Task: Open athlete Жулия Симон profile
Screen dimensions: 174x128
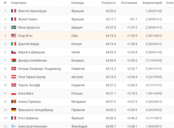Action: point(28,19)
